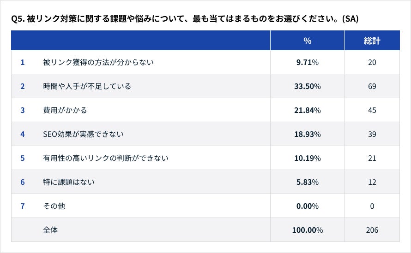Click the 9.71% percentage cell
This screenshot has width=411, height=253.
tap(307, 62)
